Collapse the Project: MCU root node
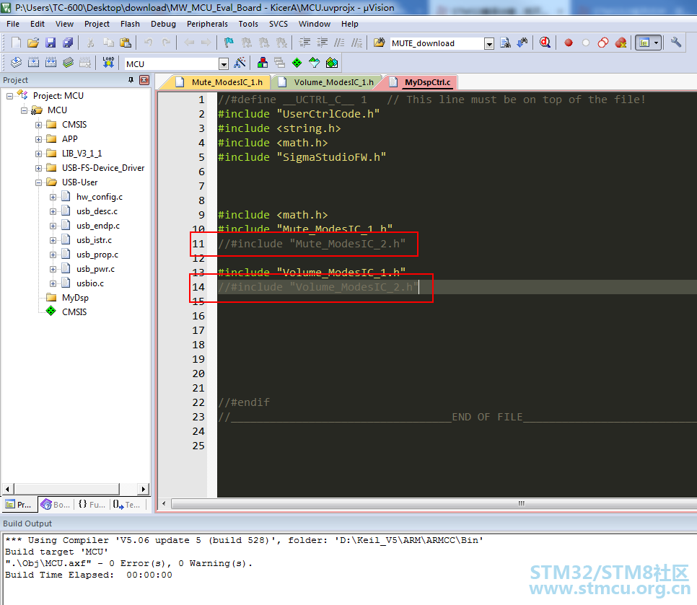The image size is (697, 605). (9, 96)
